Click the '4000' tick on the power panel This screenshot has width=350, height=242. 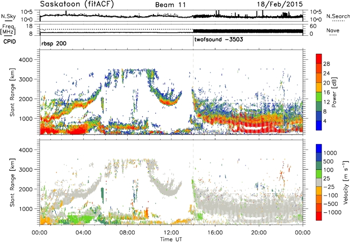(x=25, y=60)
